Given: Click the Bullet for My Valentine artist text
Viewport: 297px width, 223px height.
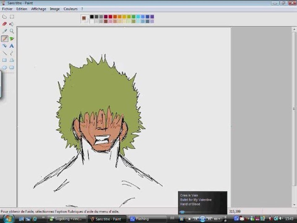Looking at the screenshot, I should [196, 200].
